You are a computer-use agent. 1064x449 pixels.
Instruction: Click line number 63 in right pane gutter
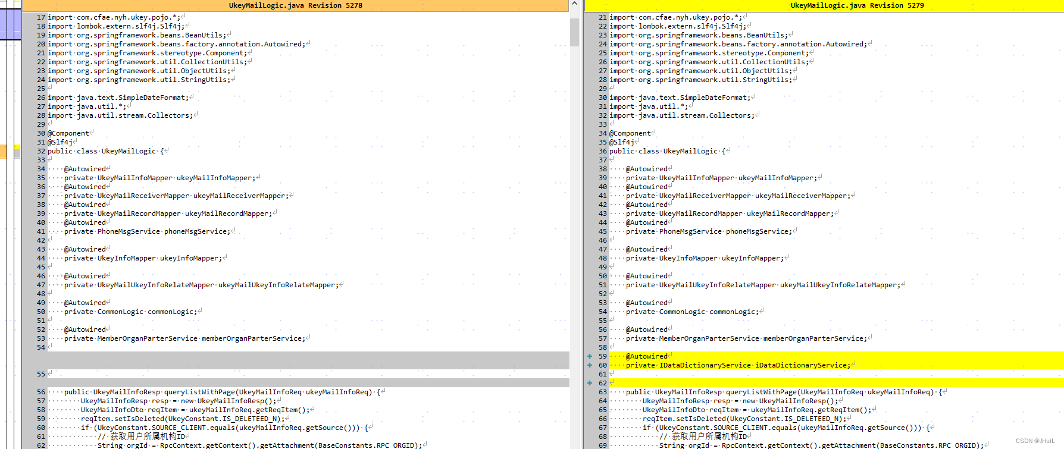pos(603,392)
